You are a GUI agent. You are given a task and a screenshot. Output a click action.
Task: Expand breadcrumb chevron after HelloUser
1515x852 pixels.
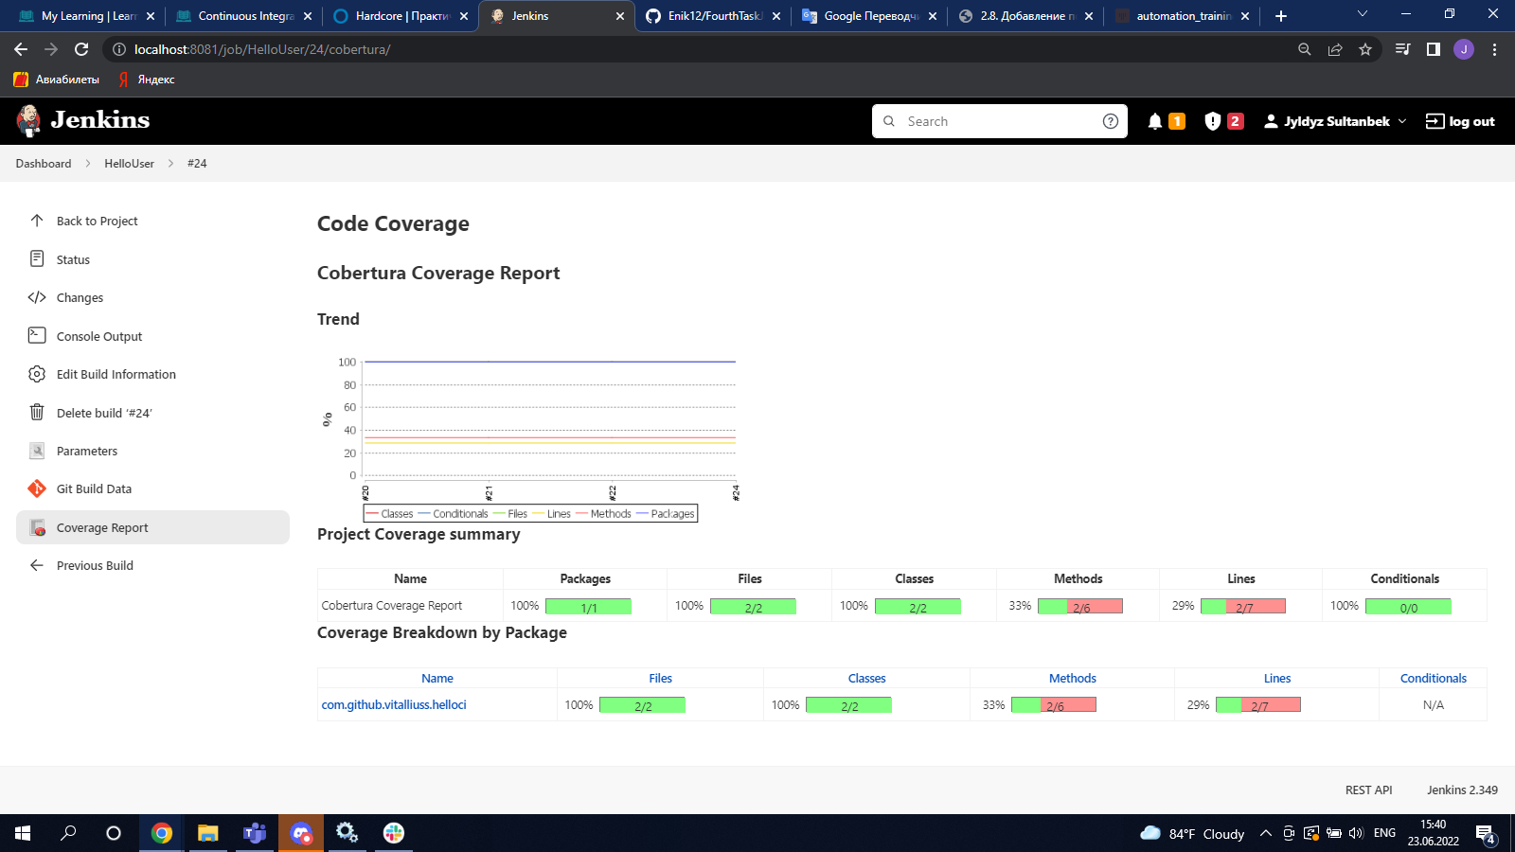tap(171, 164)
